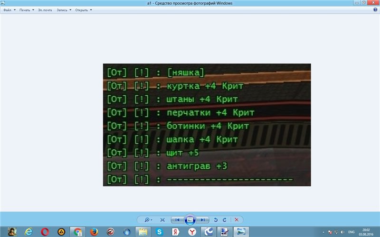Screen dimensions: 380x237
Task: Open the Yandex Я icon in taskbar
Action: point(176,232)
